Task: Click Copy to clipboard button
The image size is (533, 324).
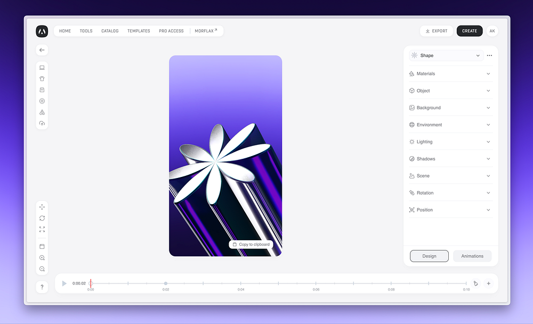Action: (251, 245)
